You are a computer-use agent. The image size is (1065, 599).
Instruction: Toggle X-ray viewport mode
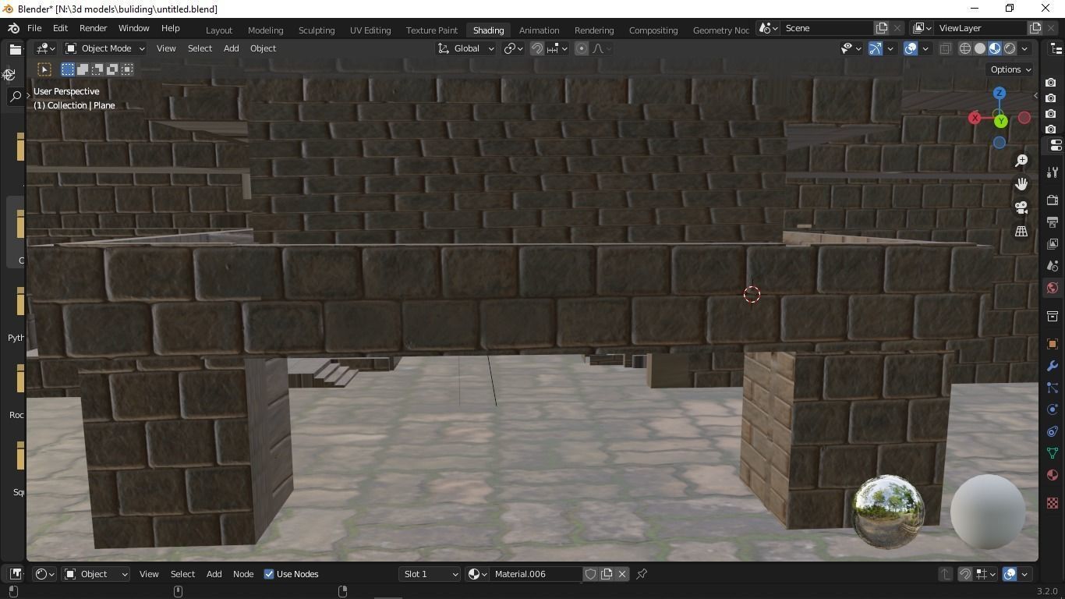pyautogui.click(x=945, y=48)
